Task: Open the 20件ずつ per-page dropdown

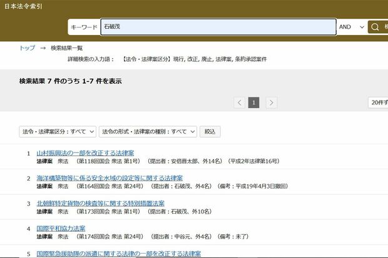Action: point(378,102)
